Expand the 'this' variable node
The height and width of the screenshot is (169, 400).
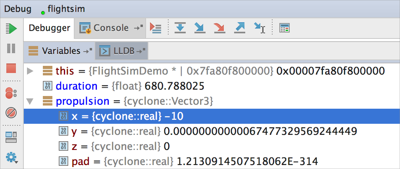[x=30, y=71]
